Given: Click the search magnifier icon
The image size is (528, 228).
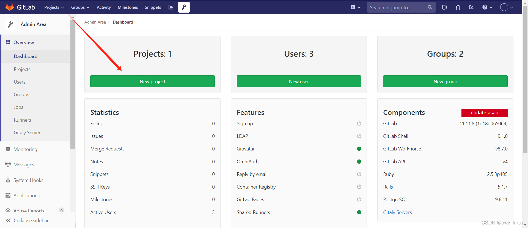Looking at the screenshot, I should [x=430, y=7].
